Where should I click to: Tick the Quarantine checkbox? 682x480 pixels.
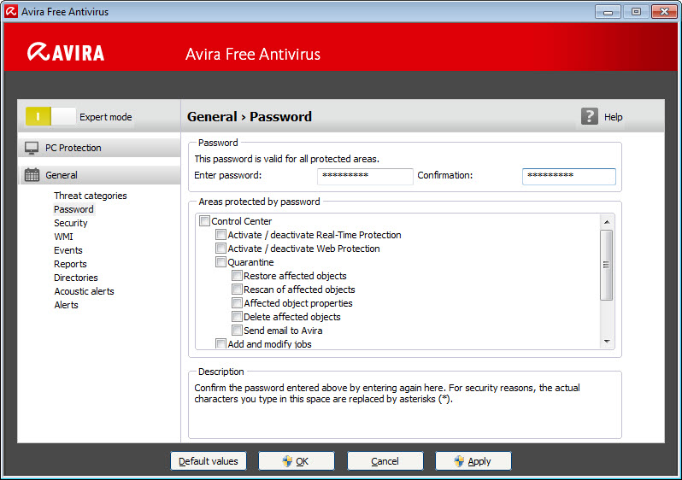(x=221, y=262)
